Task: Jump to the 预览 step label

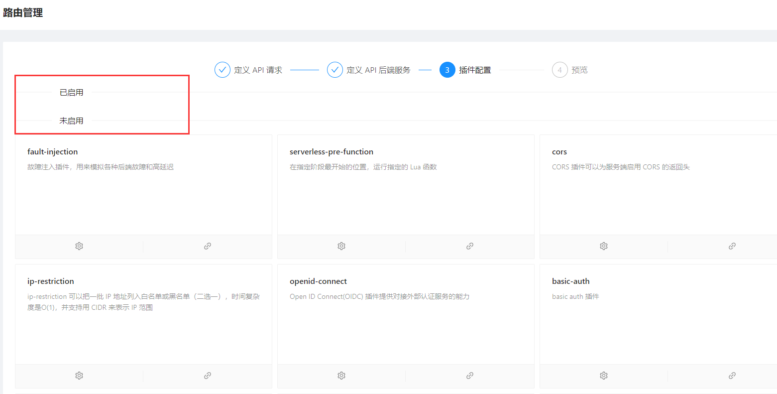Action: [580, 70]
